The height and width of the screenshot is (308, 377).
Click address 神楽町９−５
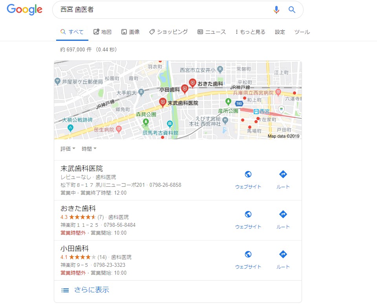pyautogui.click(x=74, y=265)
